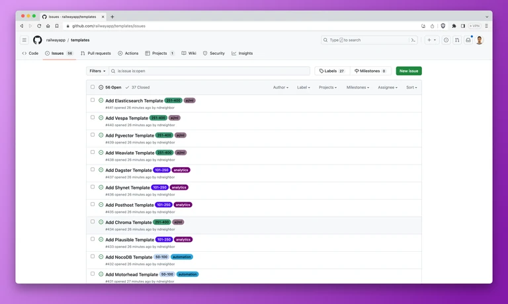Viewport: 508px width, 304px height.
Task: Open the Add Plausible Template issue
Action: pyautogui.click(x=130, y=240)
